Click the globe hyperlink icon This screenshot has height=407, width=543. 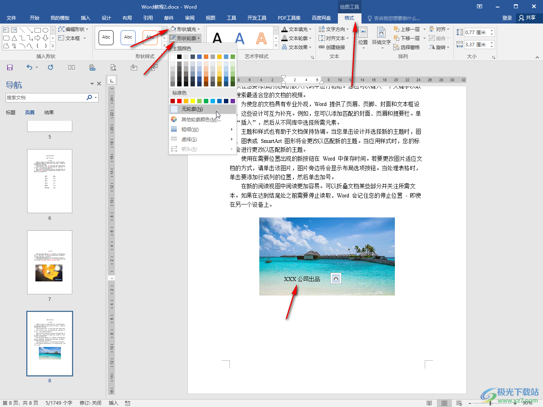[92, 68]
